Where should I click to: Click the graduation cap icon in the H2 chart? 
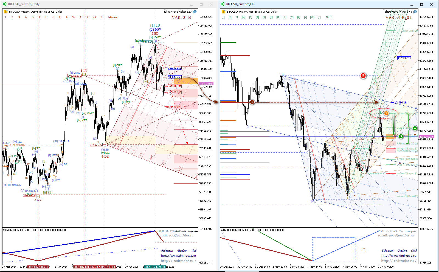pos(415,12)
